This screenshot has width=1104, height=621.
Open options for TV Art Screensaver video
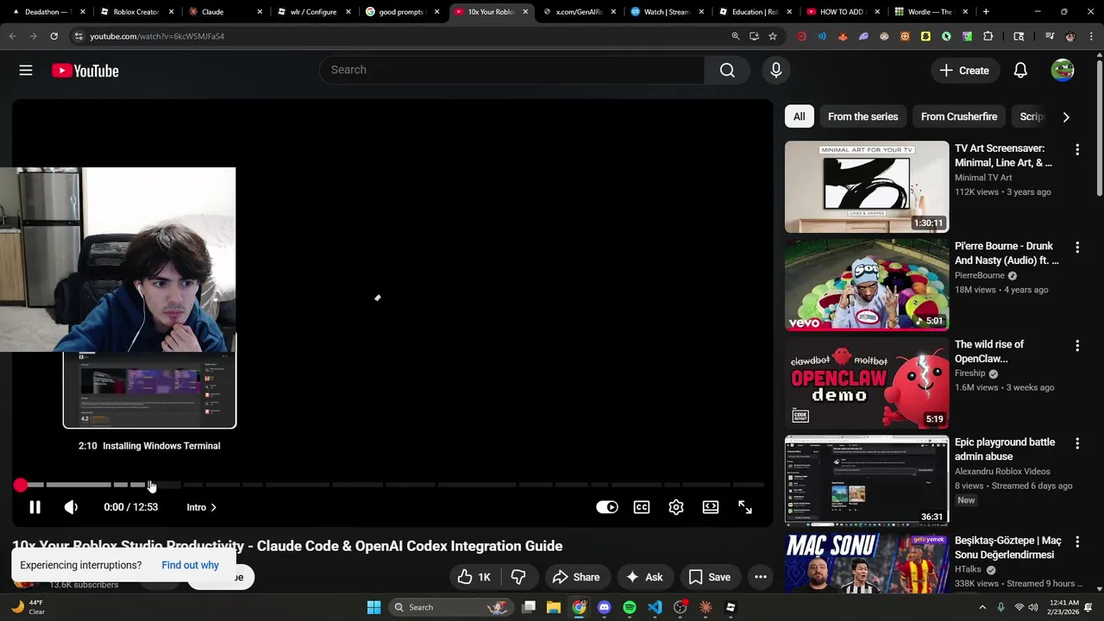[1076, 149]
